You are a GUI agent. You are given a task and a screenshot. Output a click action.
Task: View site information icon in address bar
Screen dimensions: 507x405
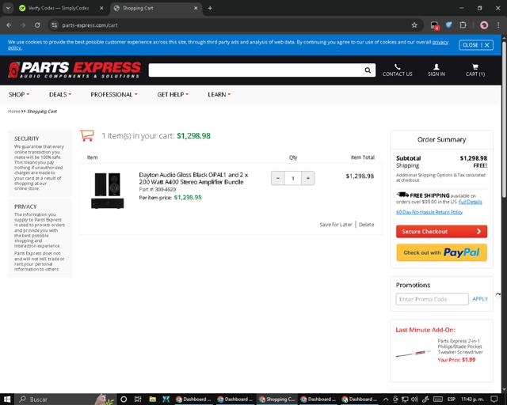[55, 25]
